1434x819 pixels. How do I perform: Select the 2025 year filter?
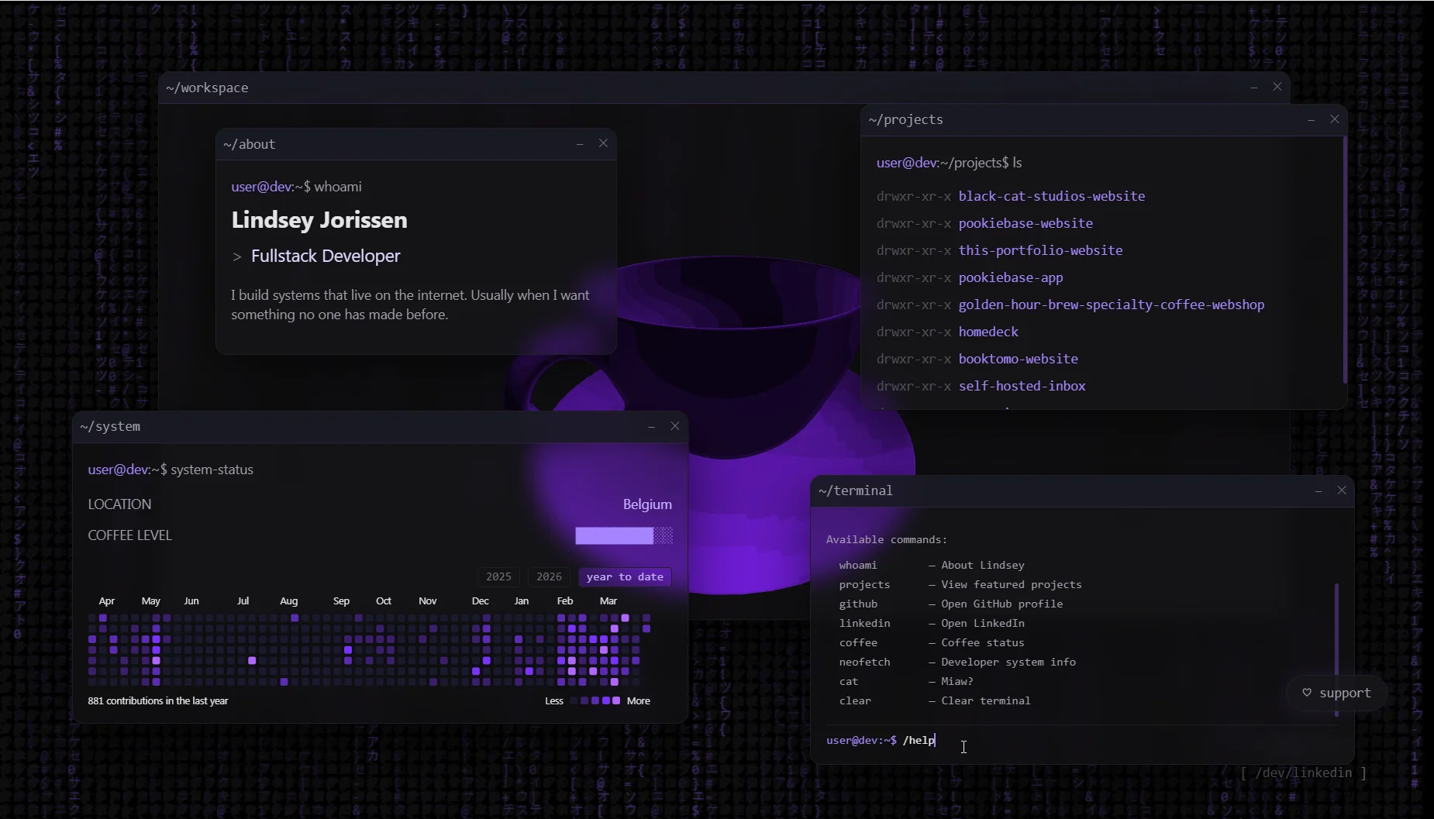pos(498,576)
